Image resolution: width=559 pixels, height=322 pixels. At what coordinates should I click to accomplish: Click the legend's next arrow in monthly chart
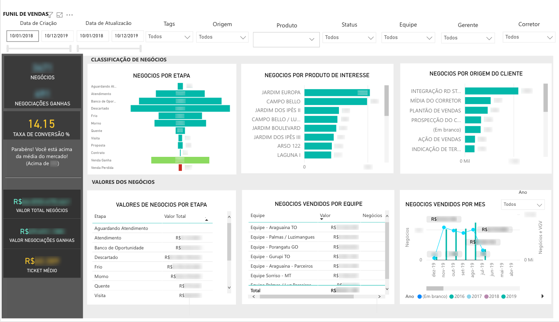click(x=543, y=296)
